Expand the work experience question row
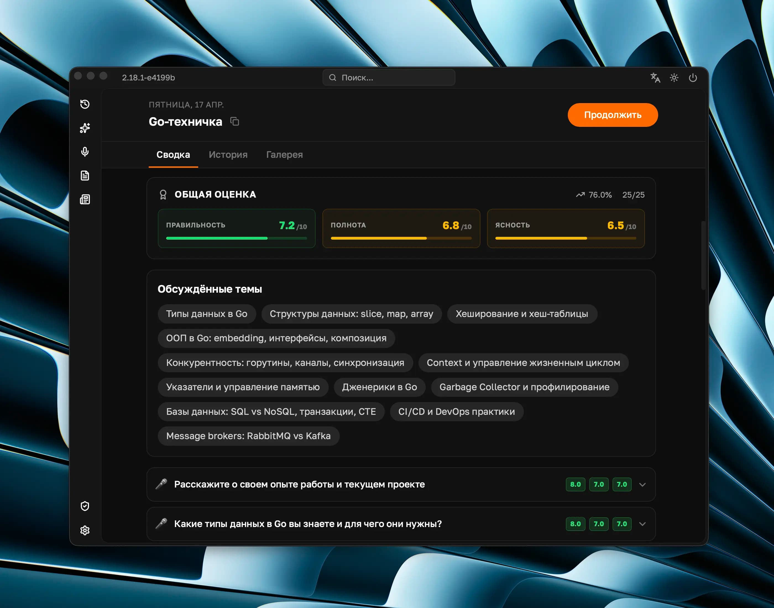 tap(642, 484)
